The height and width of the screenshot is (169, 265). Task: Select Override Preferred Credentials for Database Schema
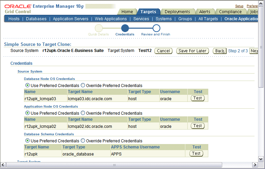click(x=83, y=141)
